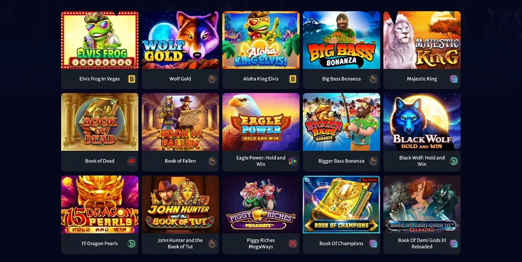The image size is (522, 262).
Task: Click the Piggy Riches MegaWays title label
Action: 261,243
